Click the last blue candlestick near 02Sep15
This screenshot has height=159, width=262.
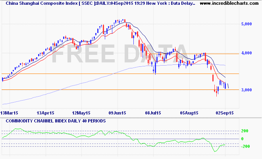point(225,86)
